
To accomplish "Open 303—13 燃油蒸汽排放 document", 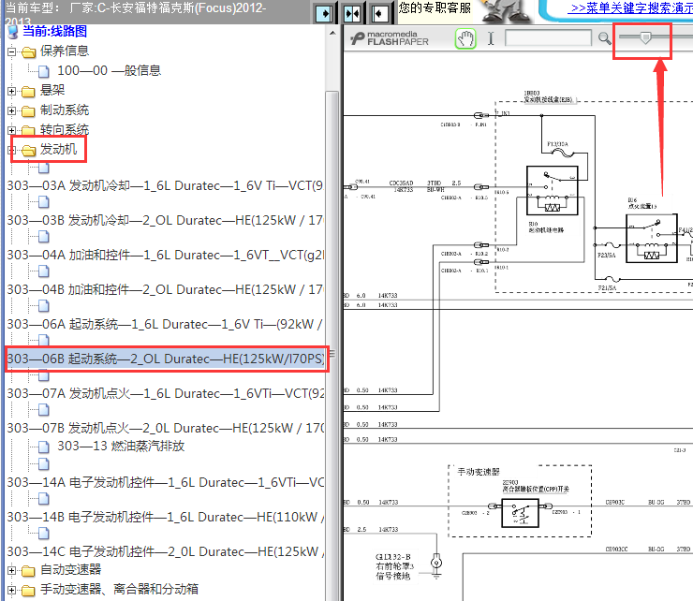I will 121,447.
